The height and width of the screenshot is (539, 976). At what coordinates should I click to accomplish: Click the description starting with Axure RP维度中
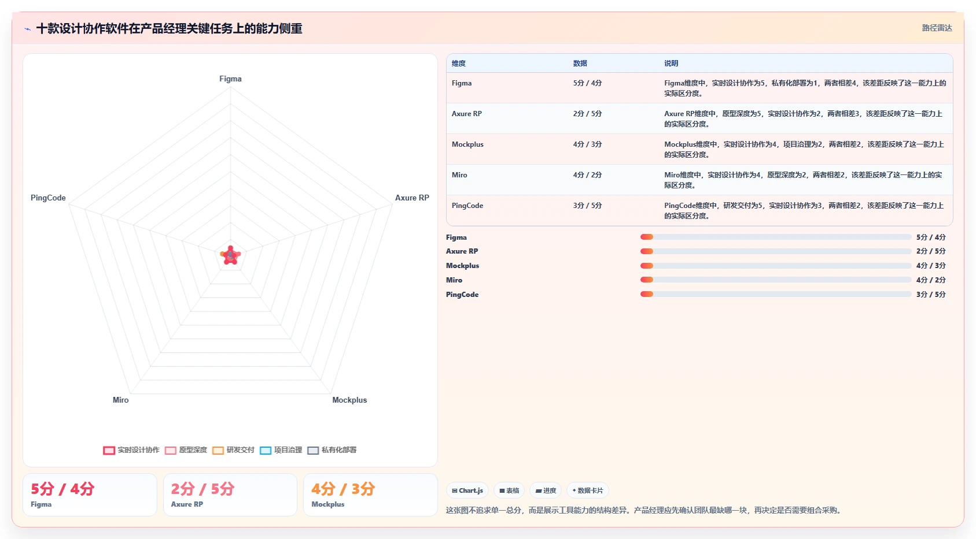pos(804,119)
